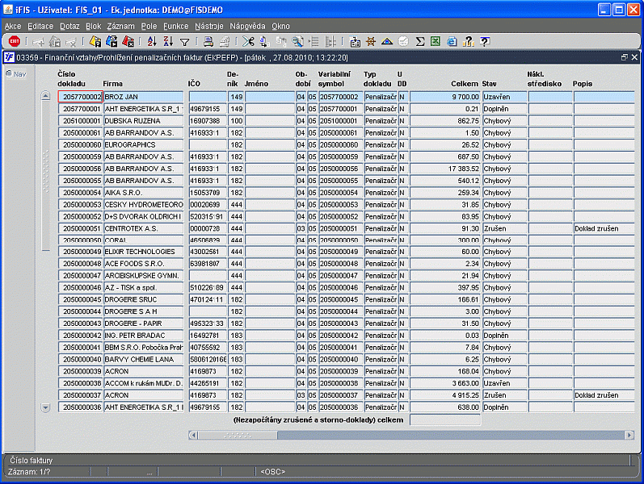Open the Záznam menu
The image size is (644, 484).
coord(120,26)
